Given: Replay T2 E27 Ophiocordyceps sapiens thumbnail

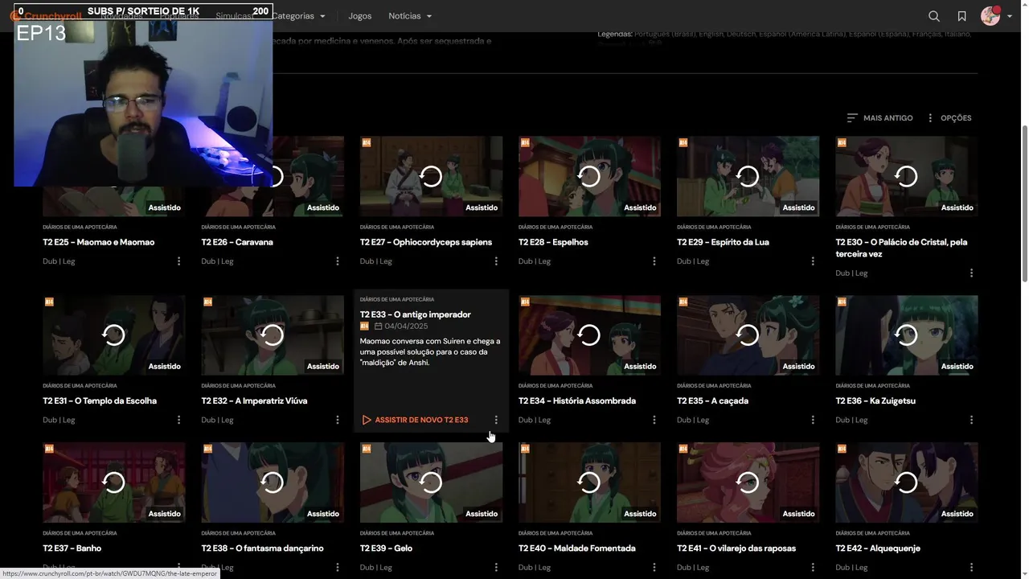Looking at the screenshot, I should [x=431, y=176].
